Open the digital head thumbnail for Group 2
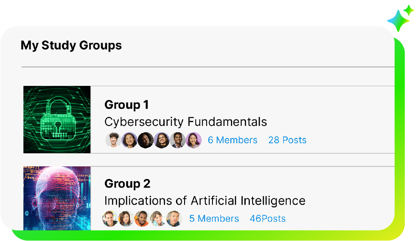The height and width of the screenshot is (241, 420). coord(57,198)
